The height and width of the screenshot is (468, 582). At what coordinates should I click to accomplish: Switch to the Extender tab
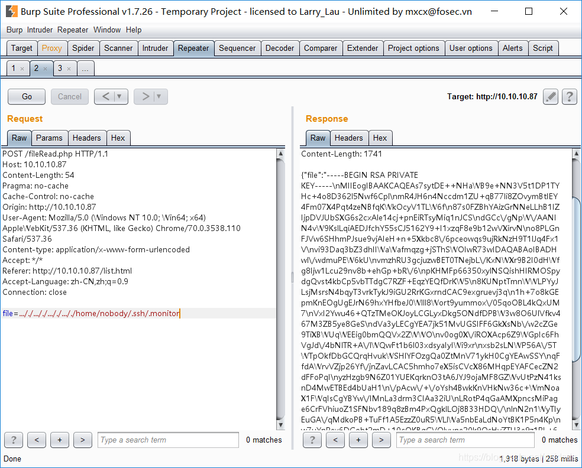(363, 48)
